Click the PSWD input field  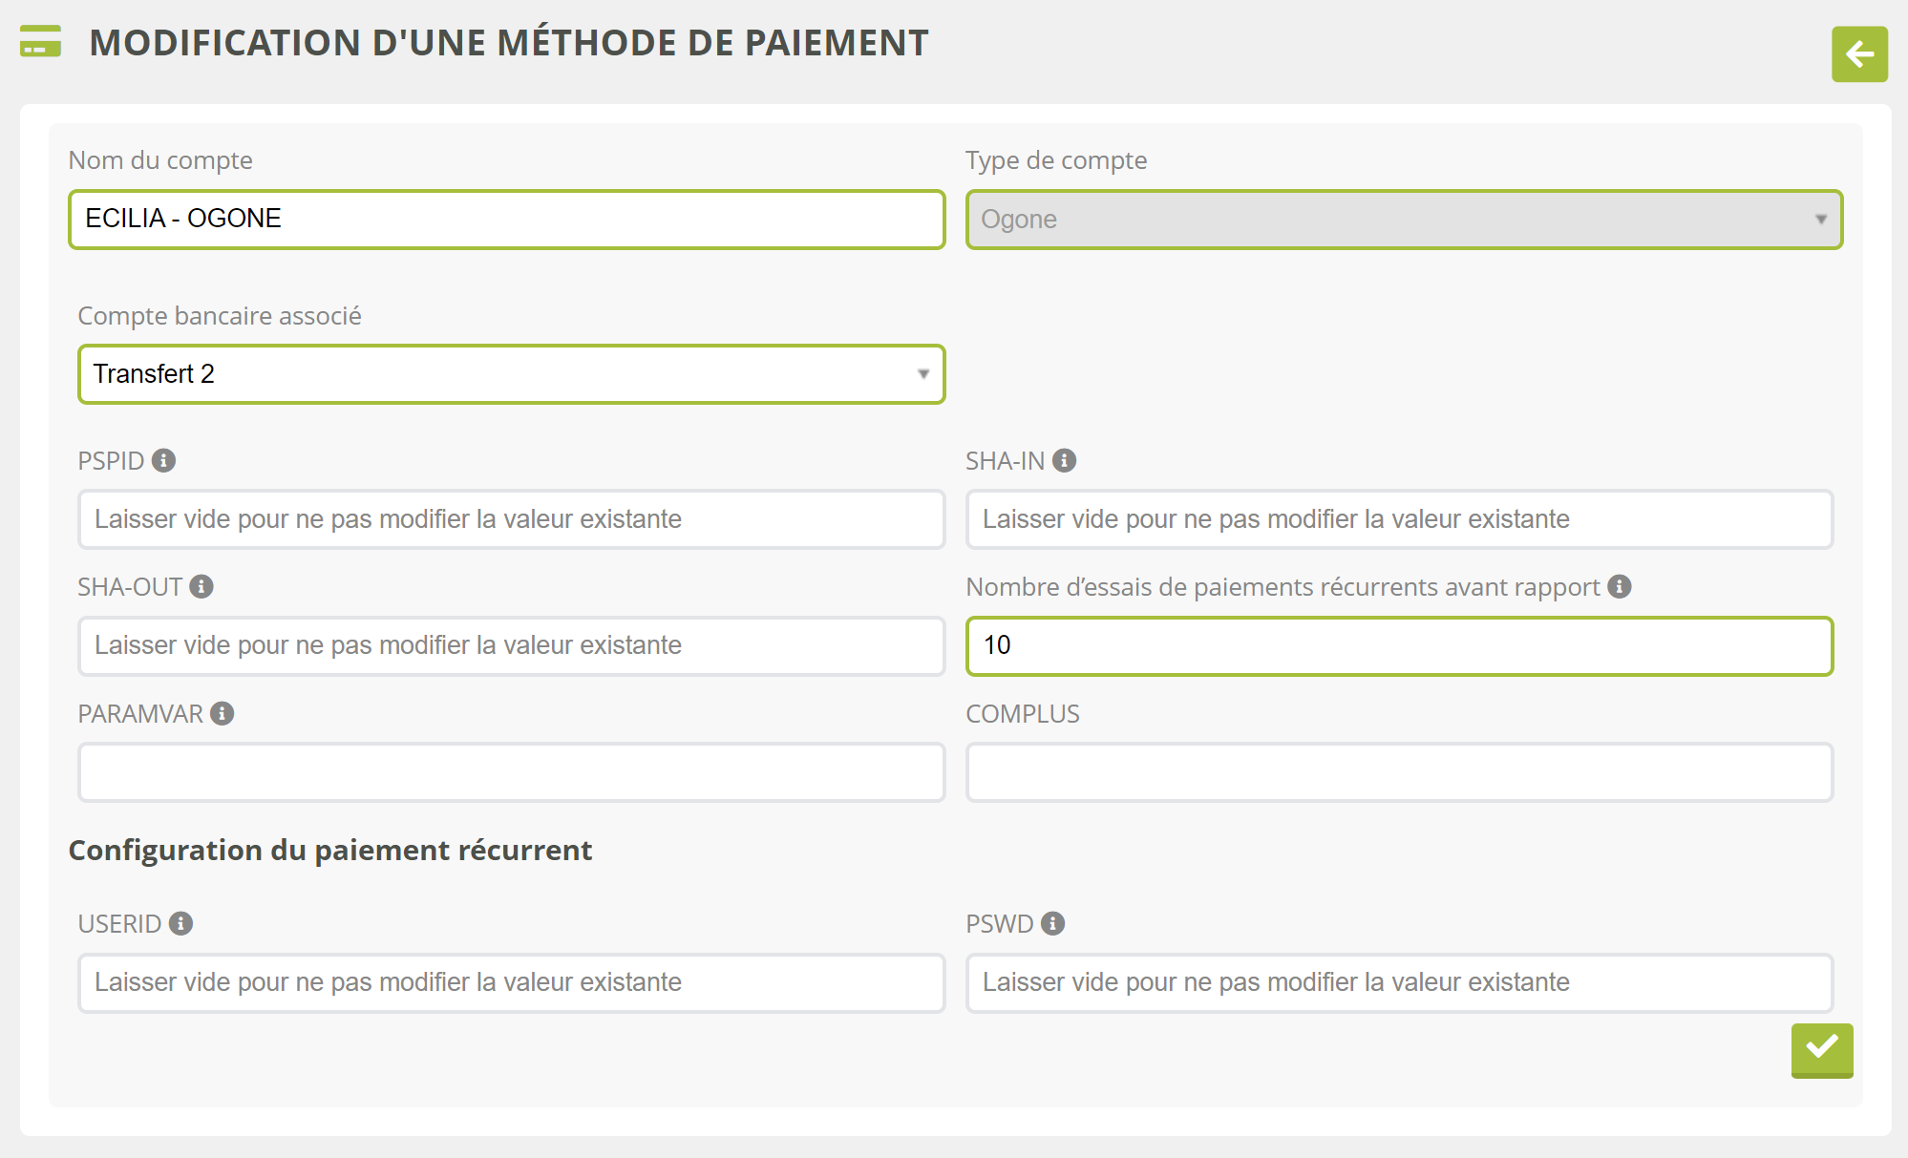(x=1399, y=982)
